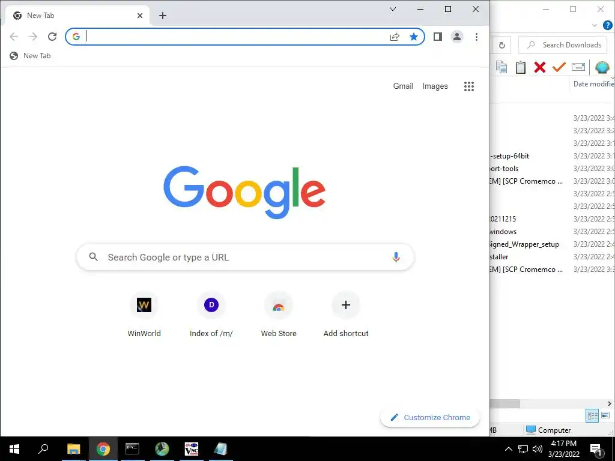Focus the Google search box

click(x=245, y=257)
